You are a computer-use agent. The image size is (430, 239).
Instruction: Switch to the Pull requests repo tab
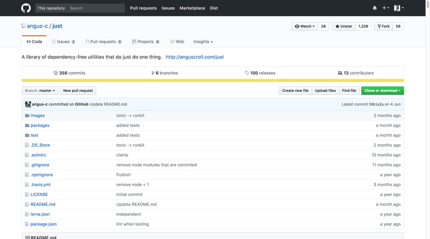coord(103,42)
